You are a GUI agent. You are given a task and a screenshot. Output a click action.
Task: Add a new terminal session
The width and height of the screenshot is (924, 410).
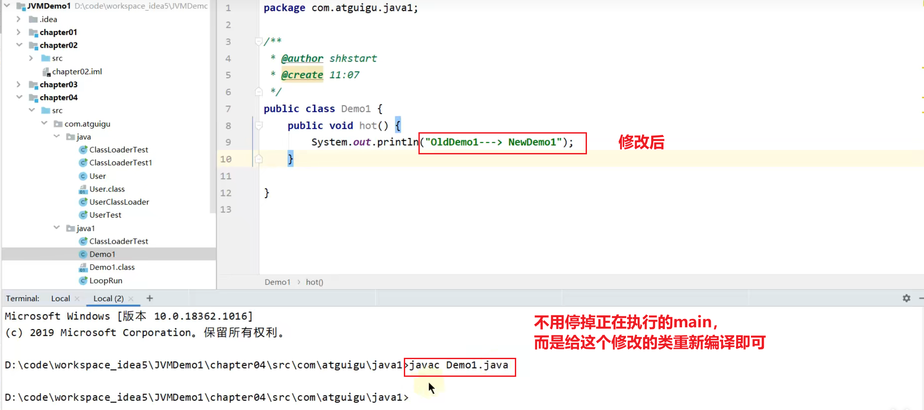coord(150,298)
